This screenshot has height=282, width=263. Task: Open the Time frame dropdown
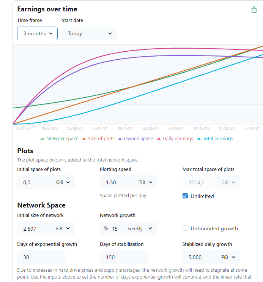[37, 33]
